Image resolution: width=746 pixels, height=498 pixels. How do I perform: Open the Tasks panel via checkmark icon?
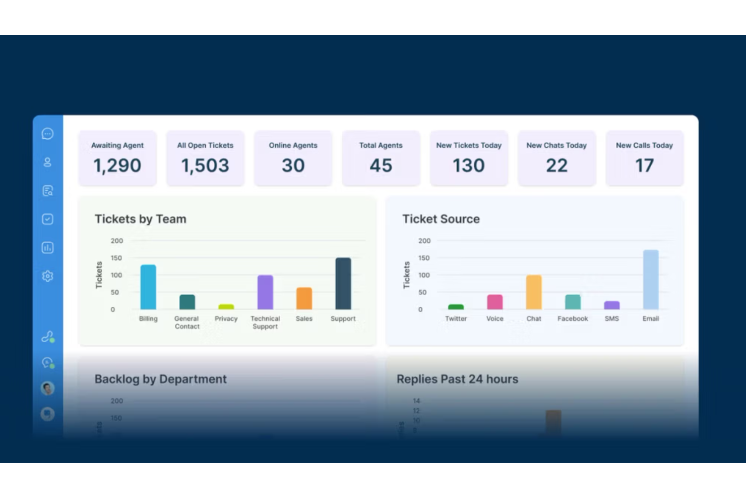pyautogui.click(x=47, y=218)
